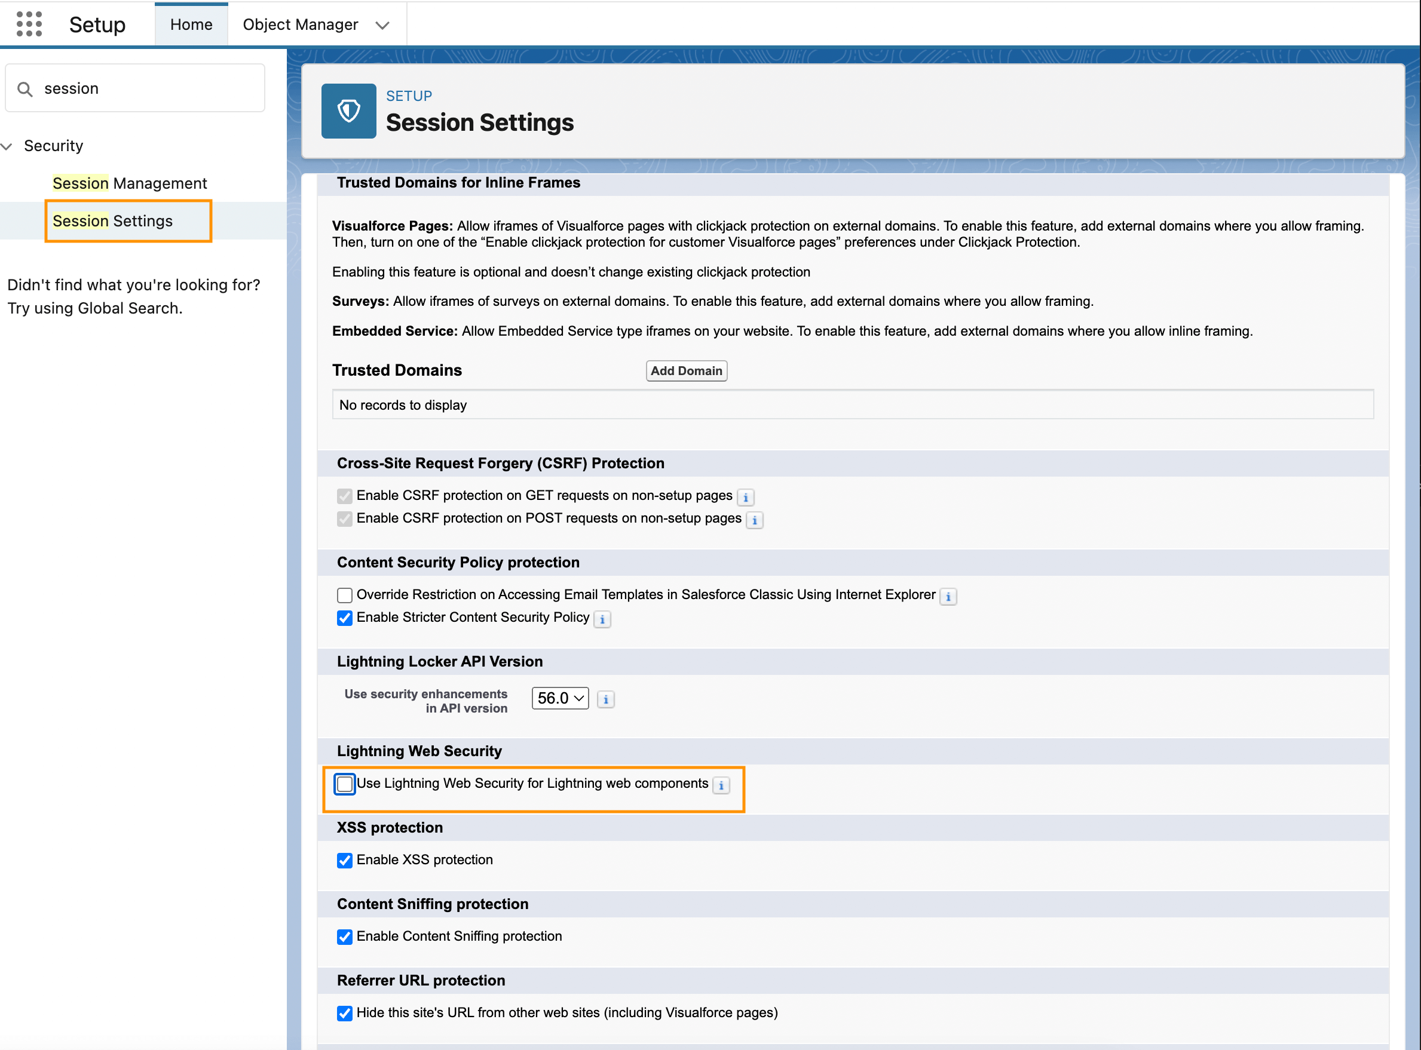Open the App Launcher dots icon
The image size is (1421, 1050).
pyautogui.click(x=29, y=24)
